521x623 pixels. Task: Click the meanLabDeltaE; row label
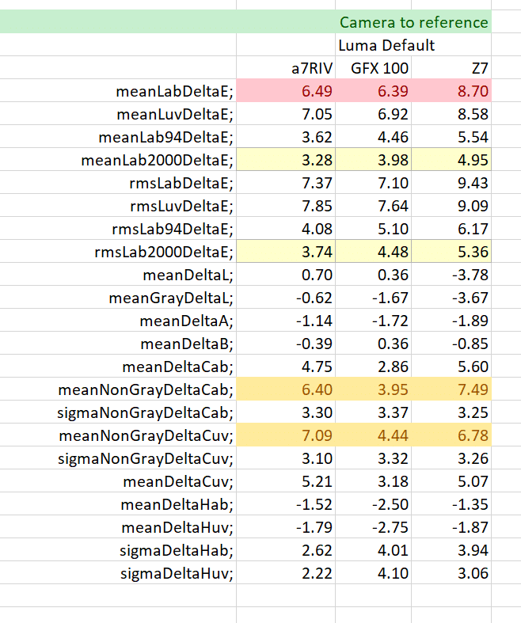click(174, 91)
